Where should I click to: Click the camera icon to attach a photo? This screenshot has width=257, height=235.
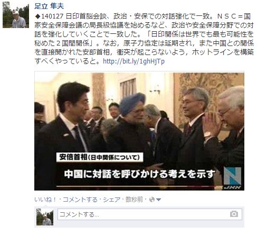pos(234,214)
